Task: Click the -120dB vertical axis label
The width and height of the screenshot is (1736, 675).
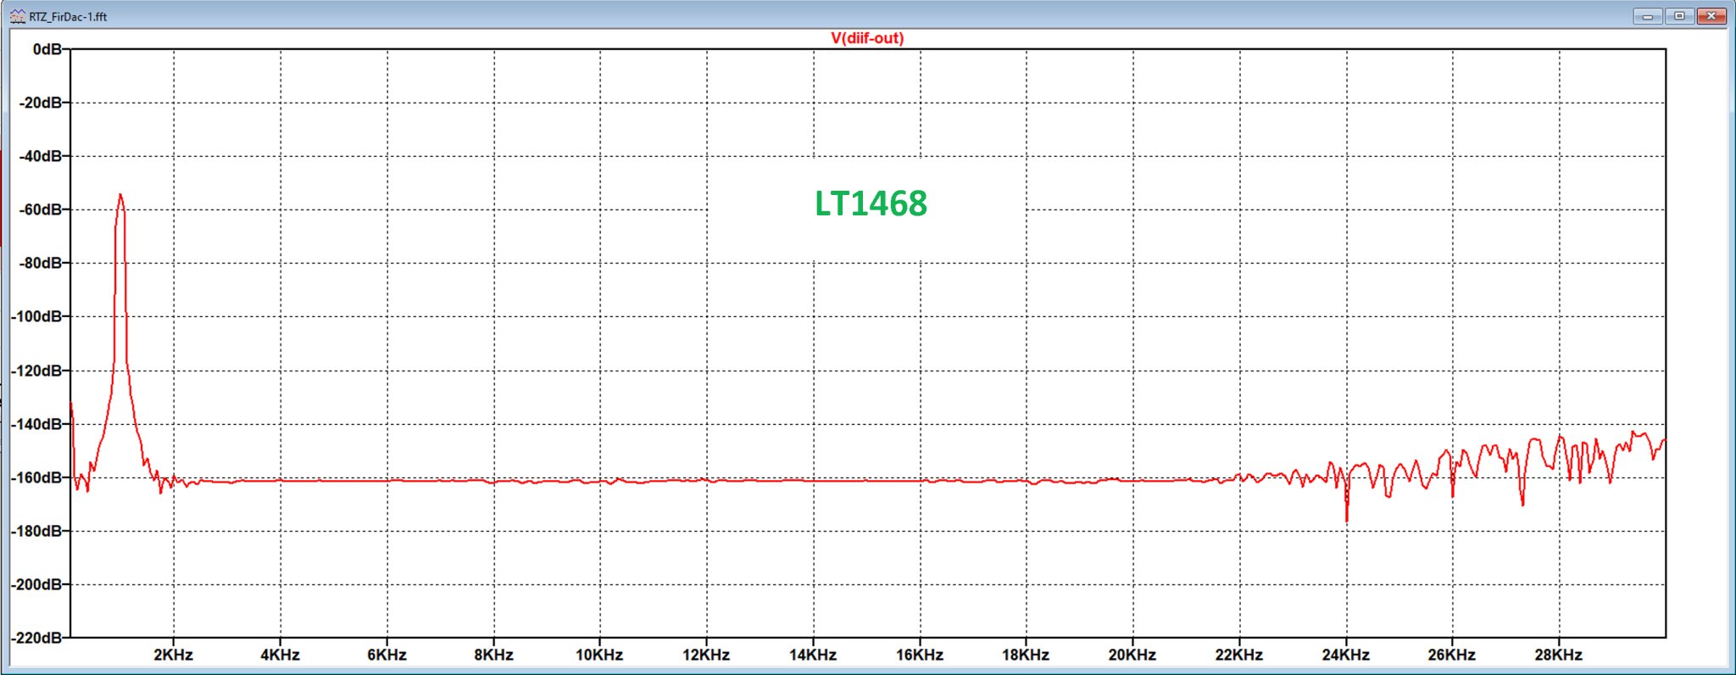Action: pyautogui.click(x=36, y=371)
